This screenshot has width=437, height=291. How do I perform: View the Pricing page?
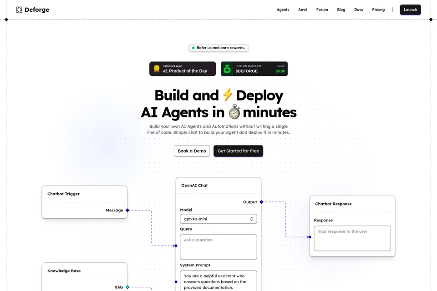coord(378,10)
